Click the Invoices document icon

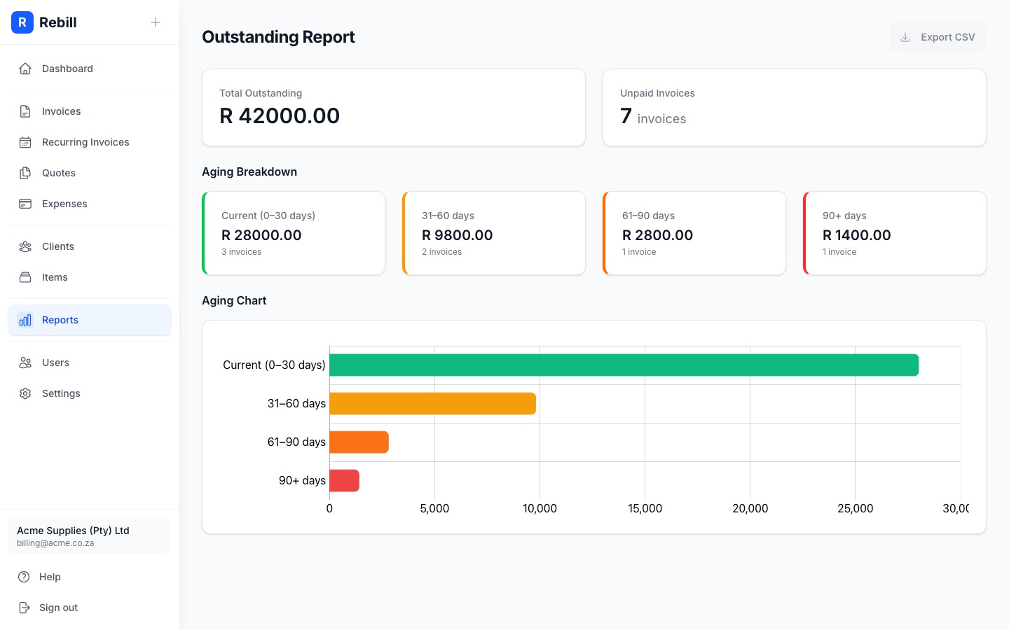click(25, 111)
